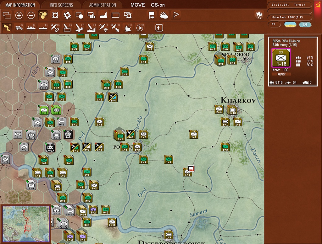Click the minimap overview
The image size is (322, 244).
26,224
